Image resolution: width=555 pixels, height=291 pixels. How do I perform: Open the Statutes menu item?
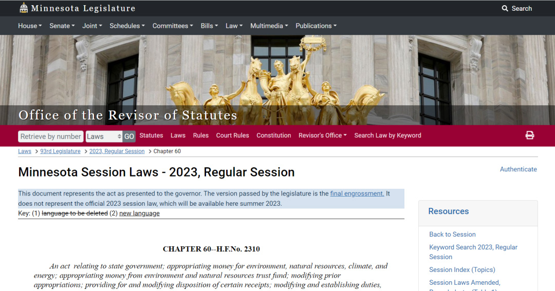point(151,135)
